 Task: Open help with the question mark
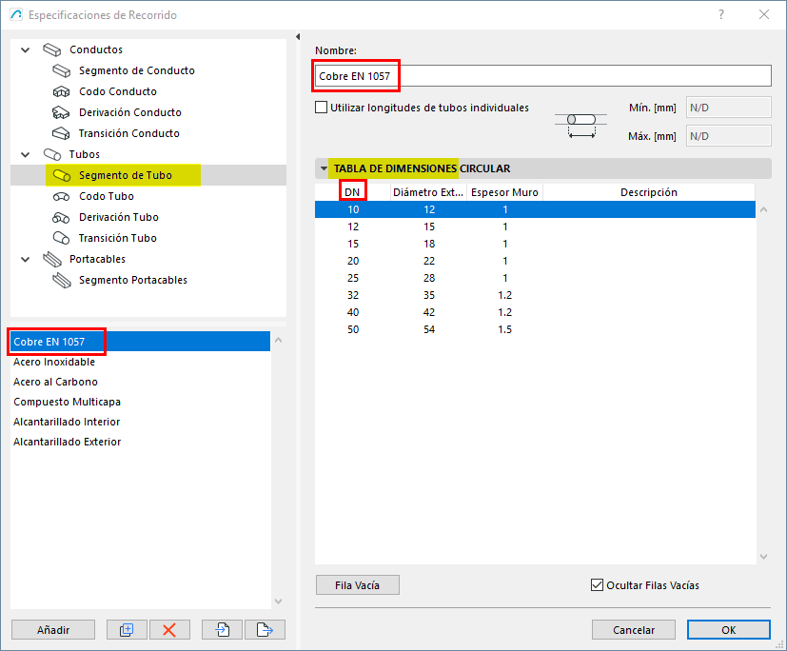pos(721,14)
